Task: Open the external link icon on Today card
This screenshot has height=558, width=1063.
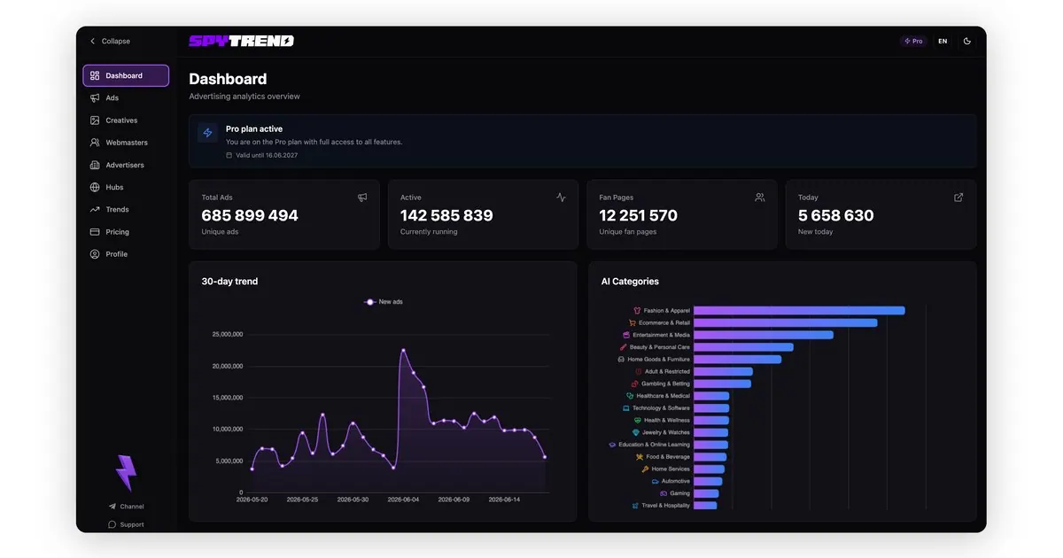Action: [958, 198]
